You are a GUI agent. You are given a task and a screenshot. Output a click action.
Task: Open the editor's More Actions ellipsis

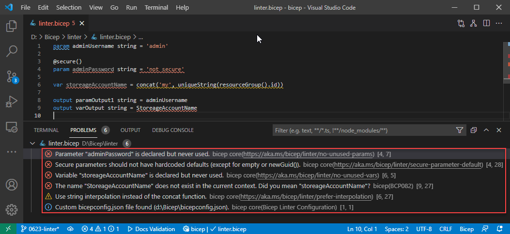pyautogui.click(x=499, y=23)
